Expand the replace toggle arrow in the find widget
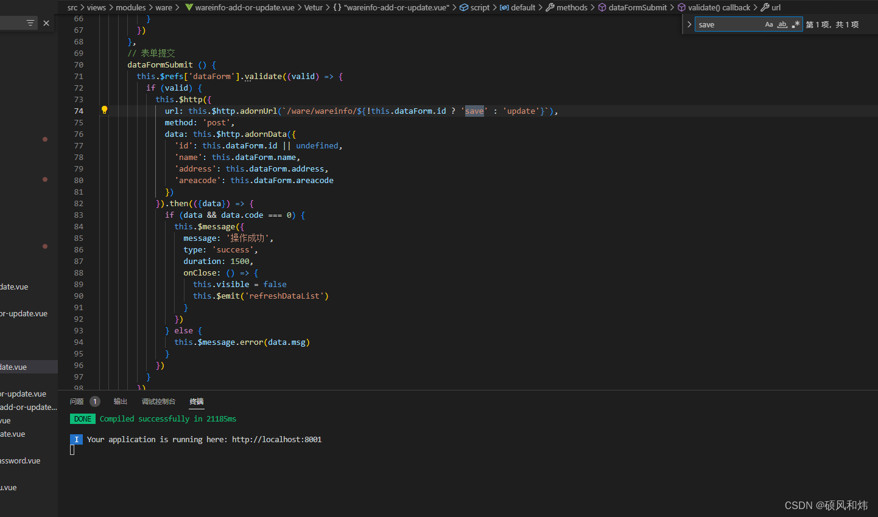The image size is (878, 517). (x=689, y=24)
